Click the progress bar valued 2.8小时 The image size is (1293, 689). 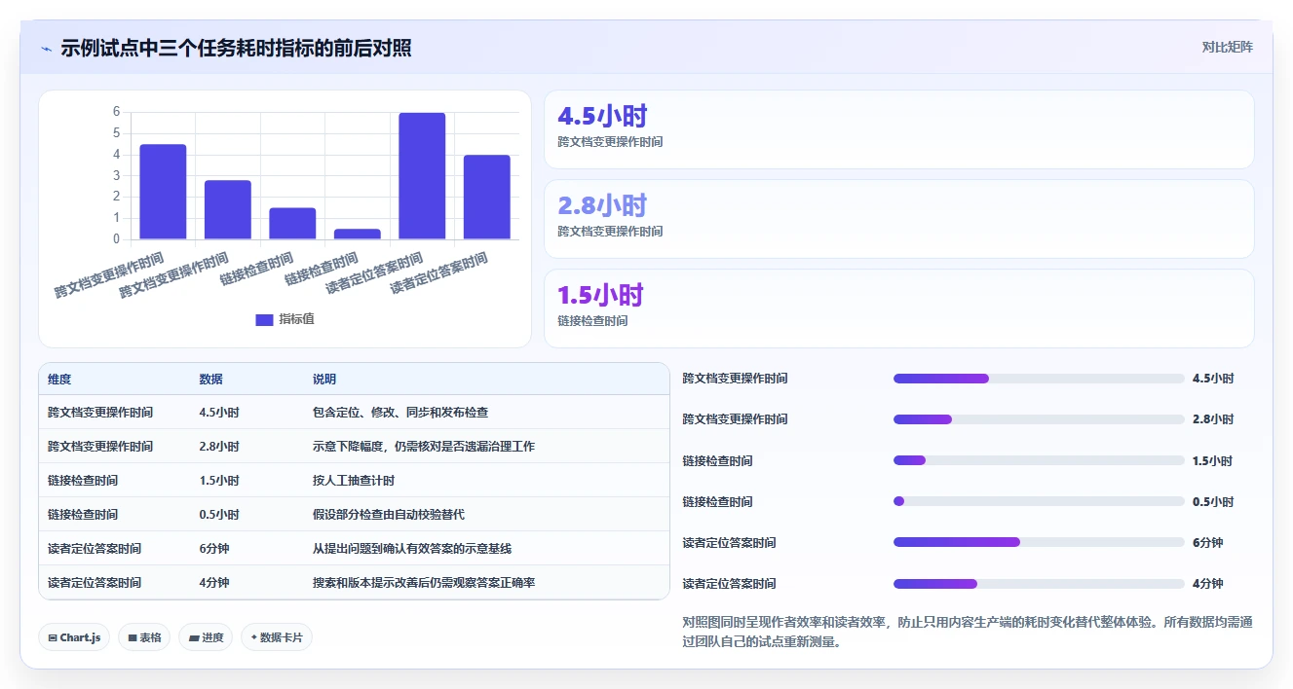pyautogui.click(x=1039, y=419)
